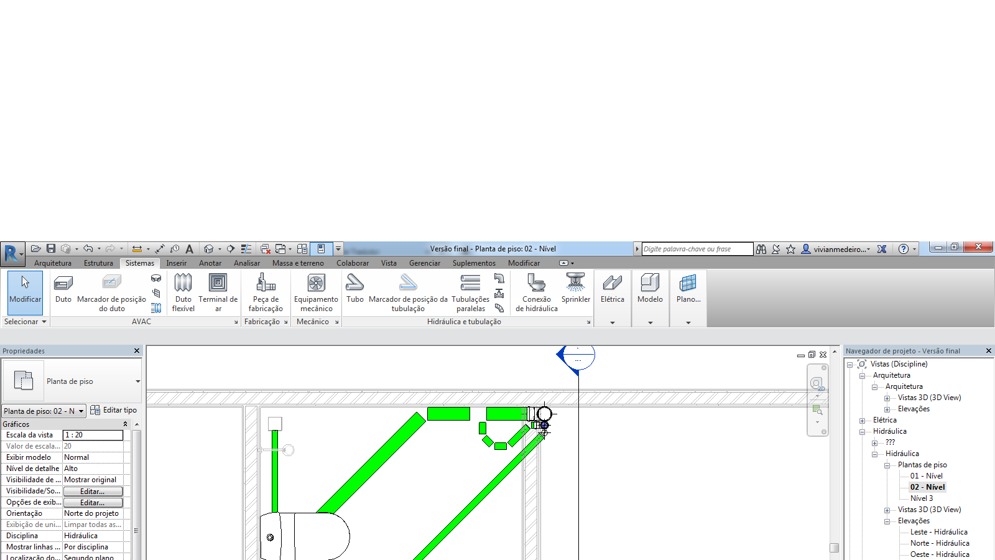Click the favorites star icon in title bar

click(790, 249)
